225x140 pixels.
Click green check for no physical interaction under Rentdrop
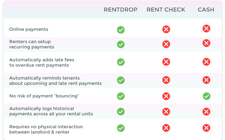click(121, 128)
